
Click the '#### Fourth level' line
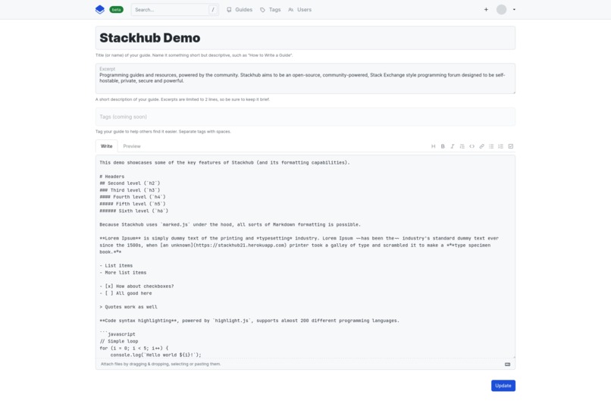pyautogui.click(x=133, y=197)
